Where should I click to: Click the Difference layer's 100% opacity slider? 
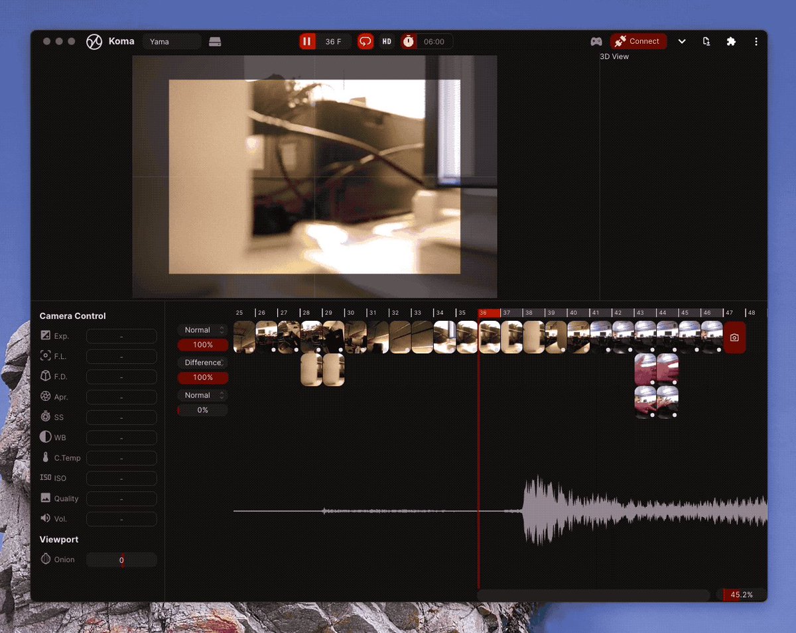click(x=202, y=377)
